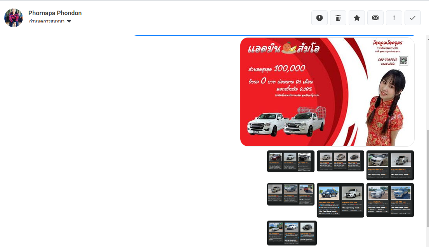Open the กำหนดการสนทนา dropdown arrow
Image resolution: width=429 pixels, height=247 pixels.
tap(69, 21)
